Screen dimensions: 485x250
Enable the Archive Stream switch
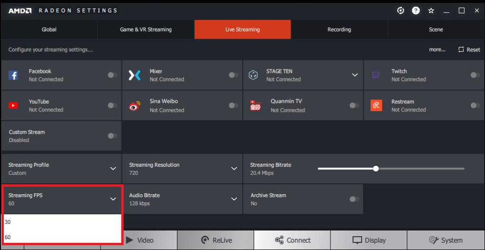point(354,199)
